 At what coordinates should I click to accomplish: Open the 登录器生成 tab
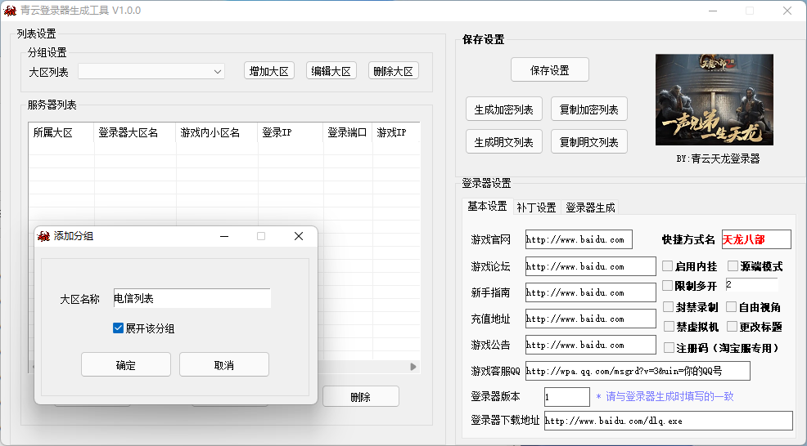click(x=590, y=207)
